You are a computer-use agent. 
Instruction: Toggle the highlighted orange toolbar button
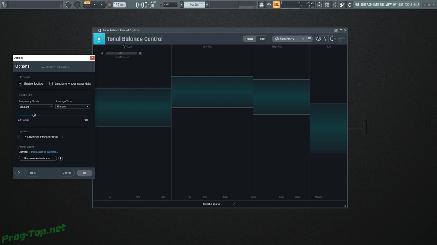coord(276,4)
